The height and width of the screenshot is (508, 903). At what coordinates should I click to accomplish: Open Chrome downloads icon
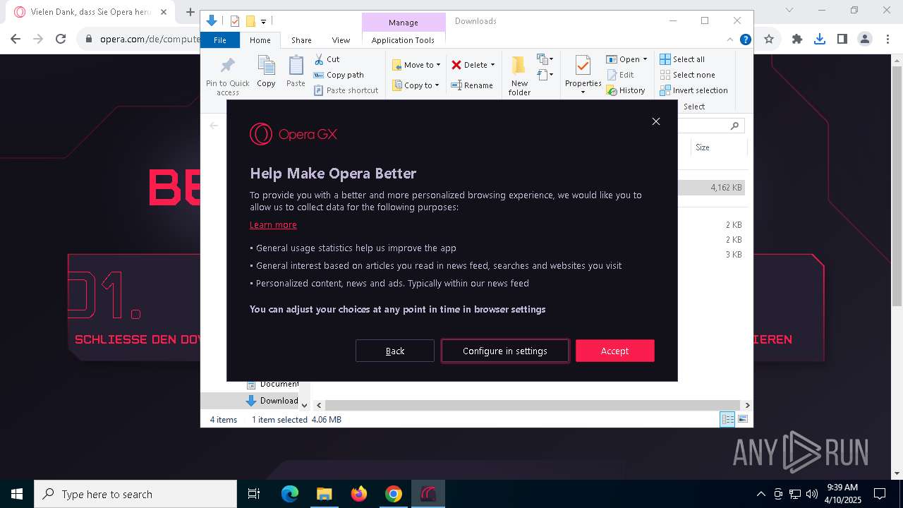pyautogui.click(x=820, y=39)
